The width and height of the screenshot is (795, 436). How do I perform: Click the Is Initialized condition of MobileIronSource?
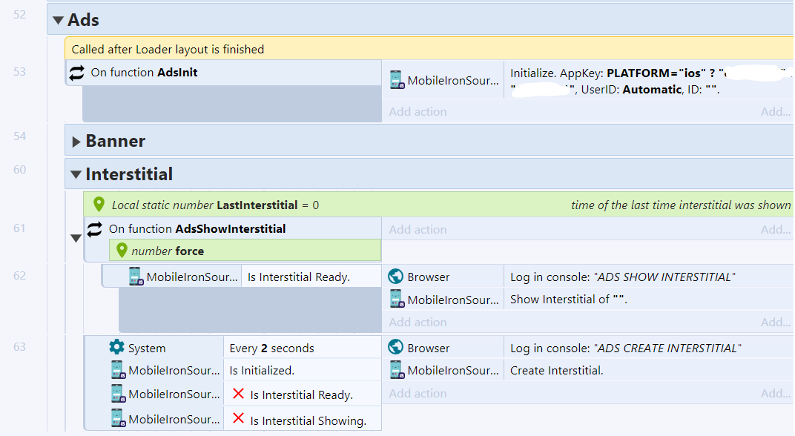[274, 370]
